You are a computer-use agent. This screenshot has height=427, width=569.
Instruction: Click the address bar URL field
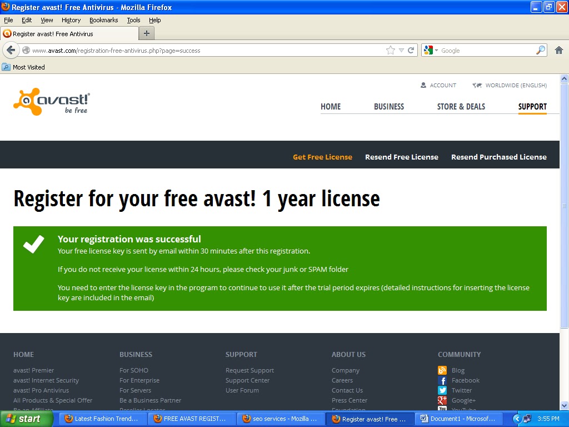pos(208,51)
